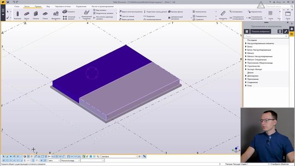This screenshot has width=295, height=166.
Task: Select the Балка (beam) tool
Action: coord(27,15)
